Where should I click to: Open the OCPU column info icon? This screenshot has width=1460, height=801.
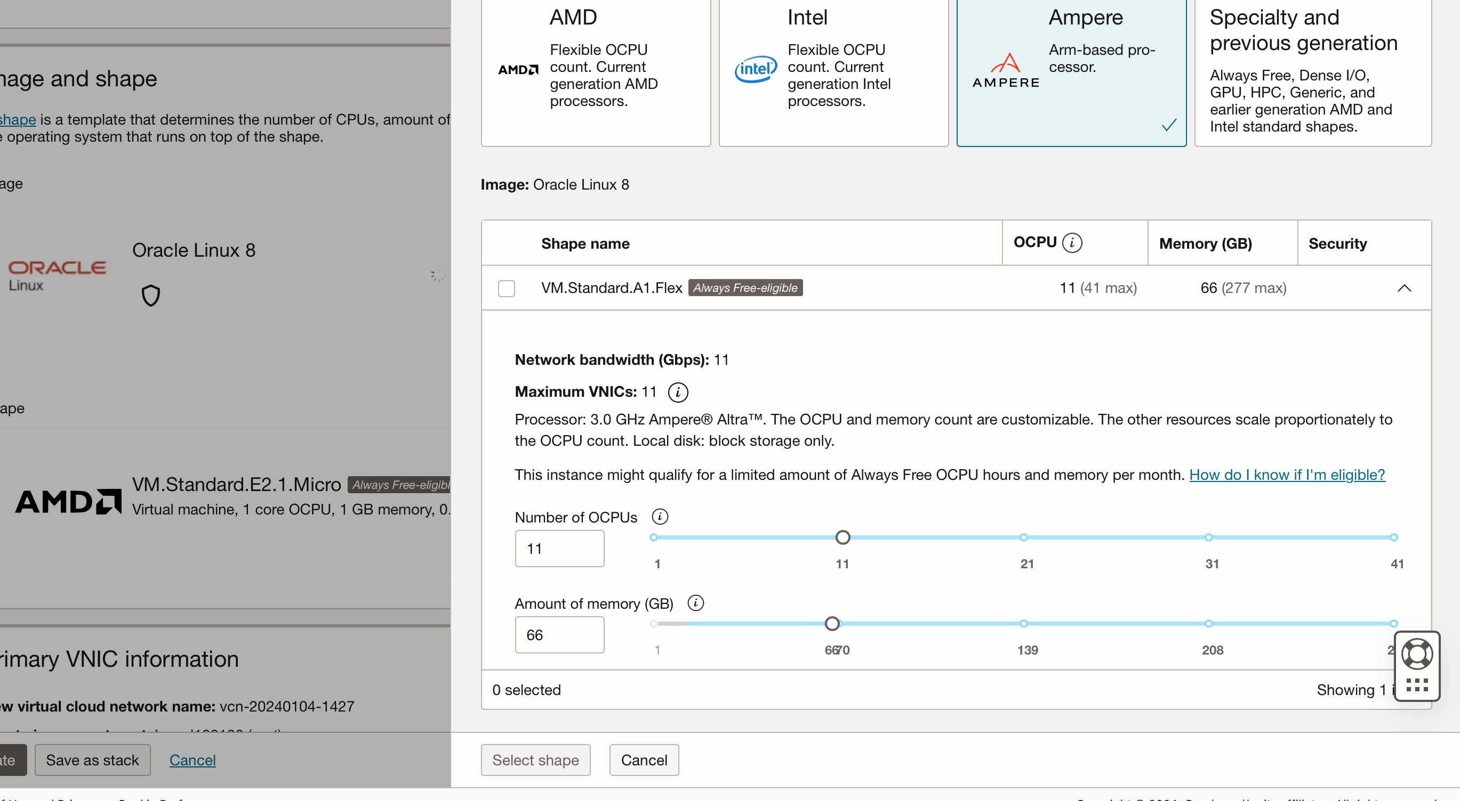[1072, 242]
